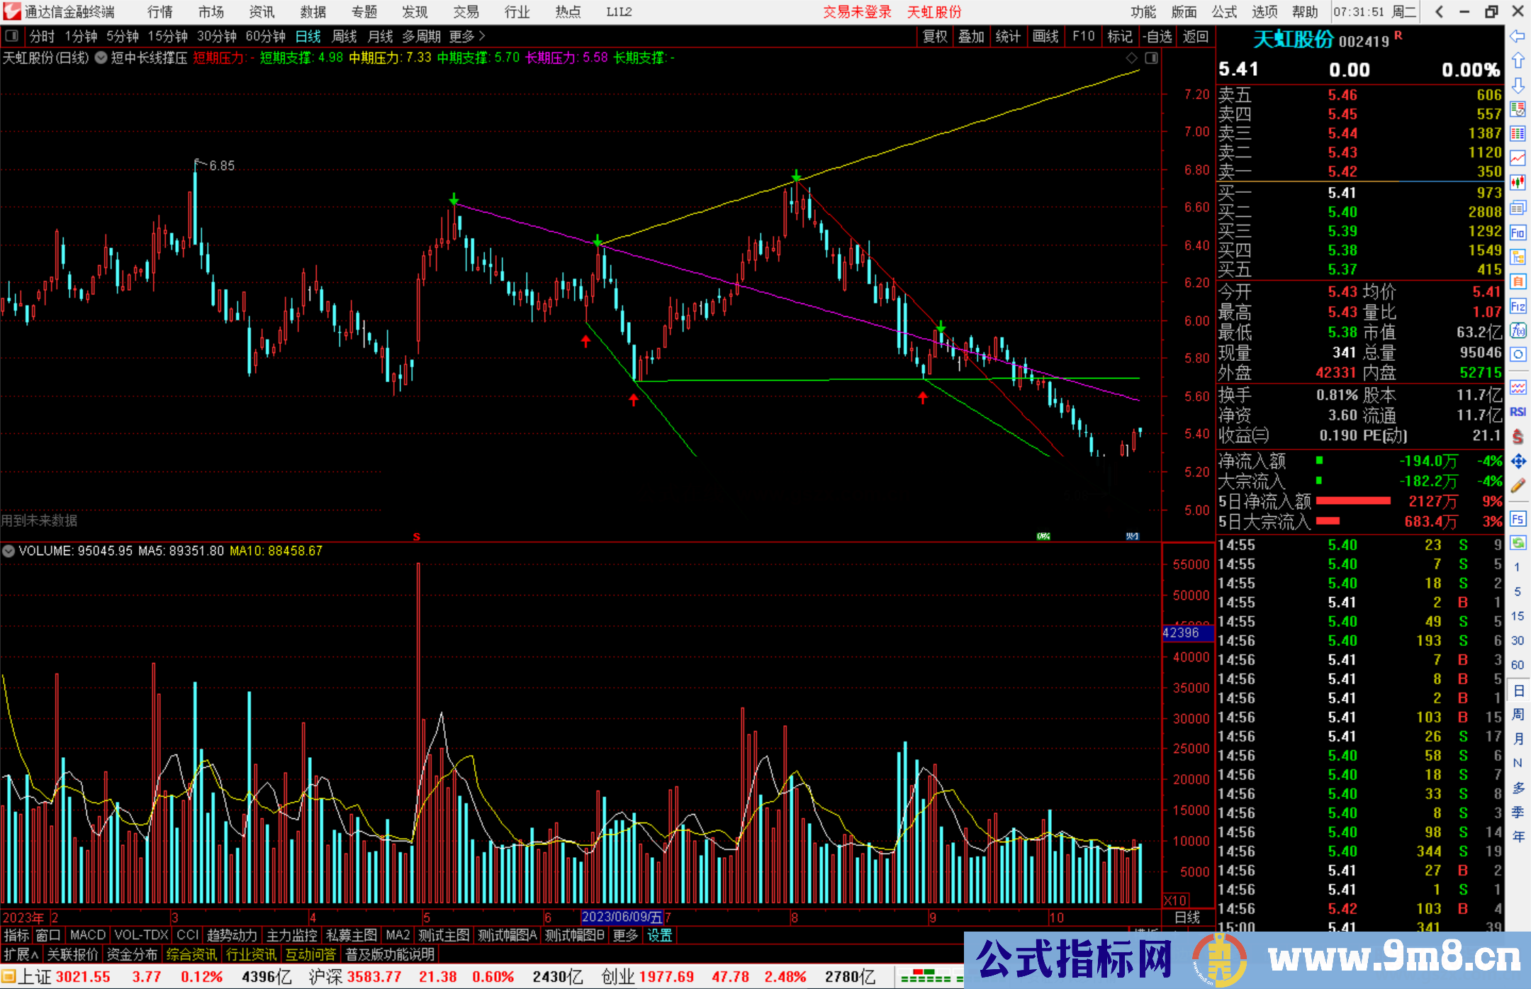Select the pencil drawing tool icon
This screenshot has height=989, width=1531.
tap(1518, 486)
